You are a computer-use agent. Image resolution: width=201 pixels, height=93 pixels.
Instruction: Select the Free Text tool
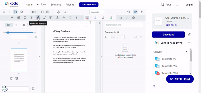(31, 18)
